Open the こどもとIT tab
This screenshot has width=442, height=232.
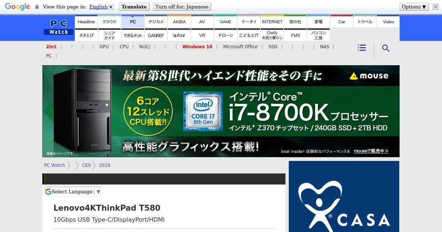[x=249, y=35]
